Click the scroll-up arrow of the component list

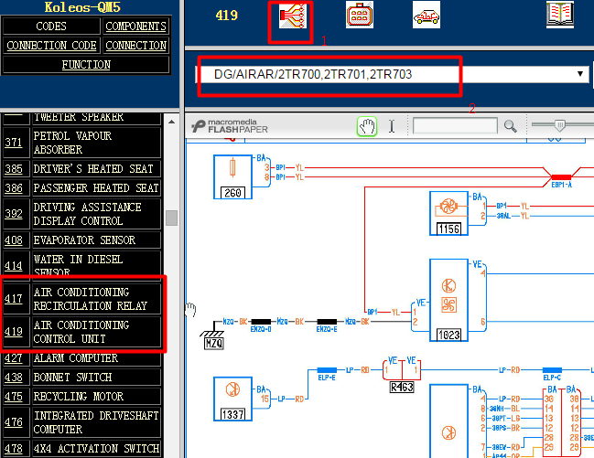click(171, 122)
